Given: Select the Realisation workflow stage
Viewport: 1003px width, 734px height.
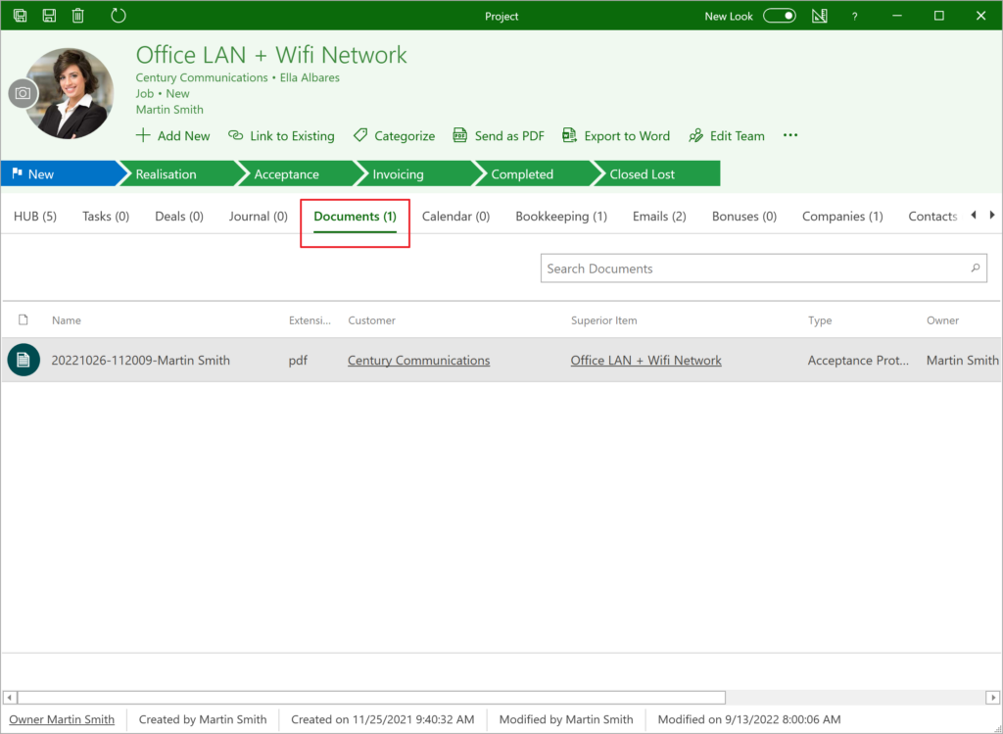Looking at the screenshot, I should click(181, 173).
